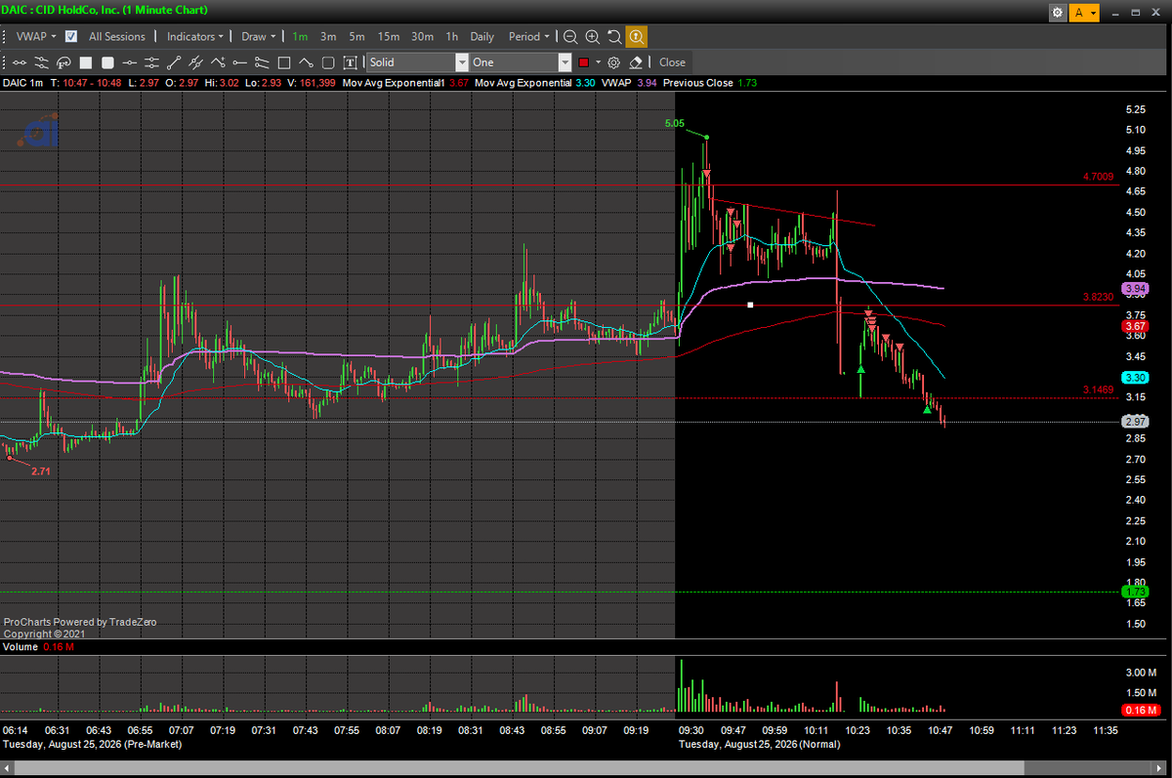Switch to the 15m timeframe
The width and height of the screenshot is (1172, 778).
pyautogui.click(x=389, y=36)
